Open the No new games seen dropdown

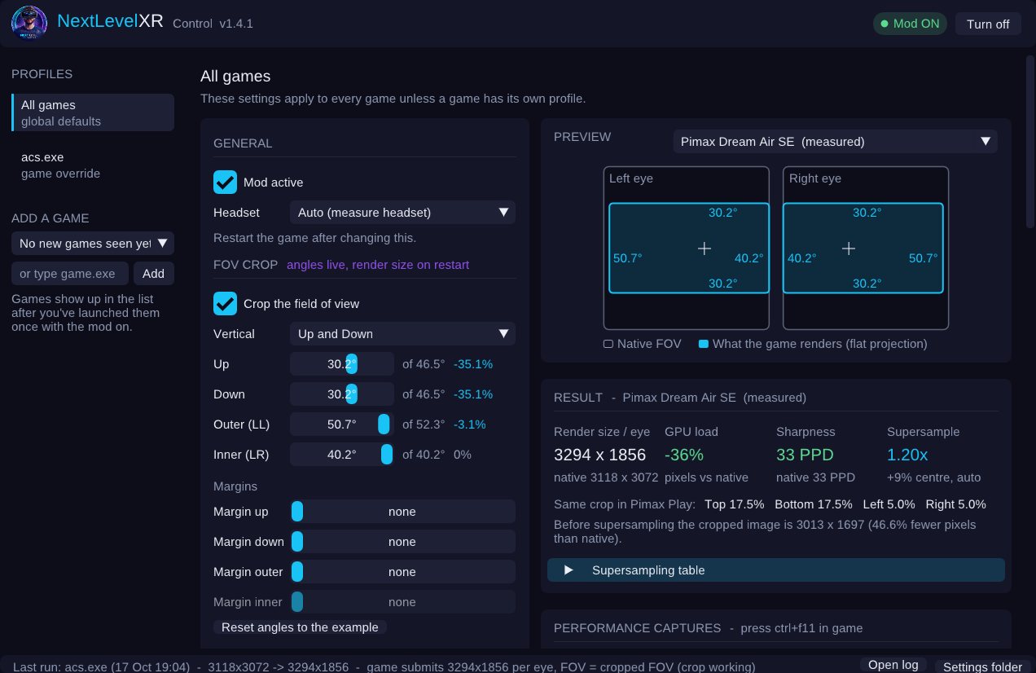coord(93,244)
